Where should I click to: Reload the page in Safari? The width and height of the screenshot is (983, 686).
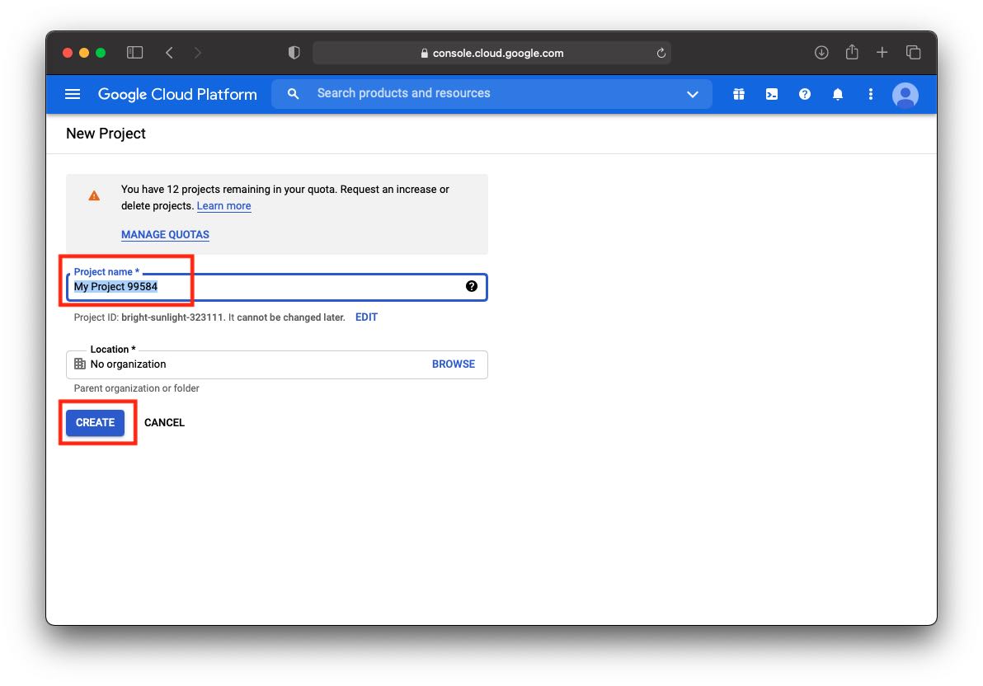pos(661,54)
